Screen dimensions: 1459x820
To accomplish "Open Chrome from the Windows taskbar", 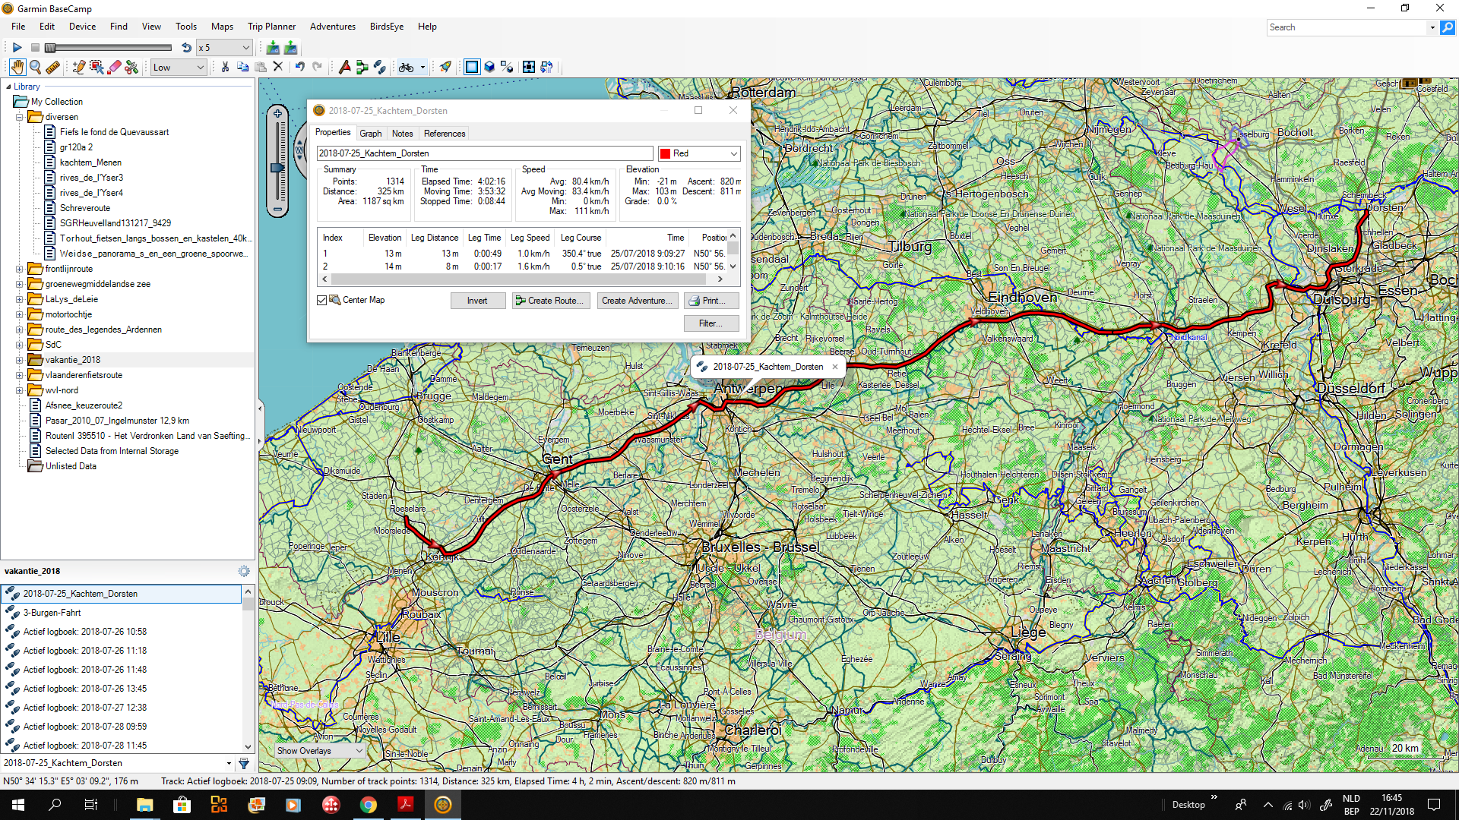I will pos(368,805).
